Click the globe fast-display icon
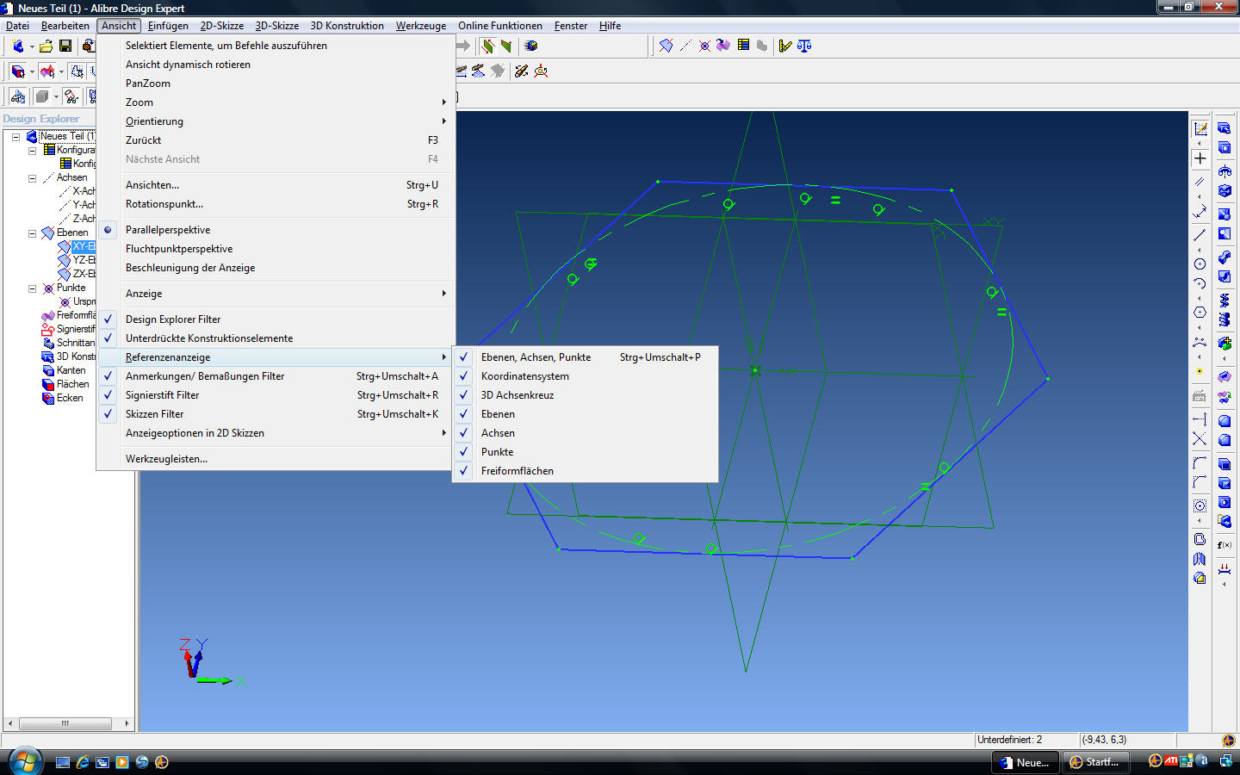Screen dimensions: 1240x775 pyautogui.click(x=531, y=46)
